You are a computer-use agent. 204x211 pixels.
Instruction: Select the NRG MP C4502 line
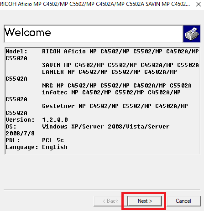117,86
